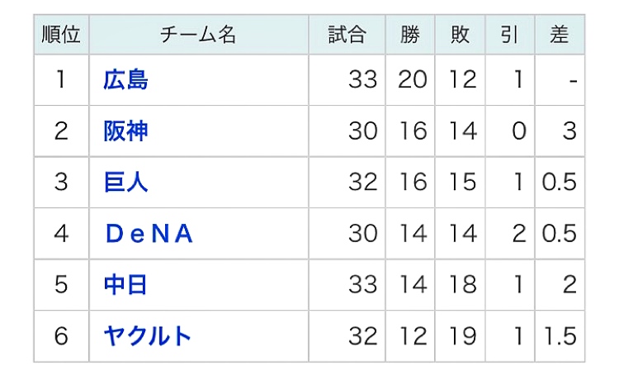Click the rank 6 cell
Image resolution: width=619 pixels, height=371 pixels.
[61, 336]
